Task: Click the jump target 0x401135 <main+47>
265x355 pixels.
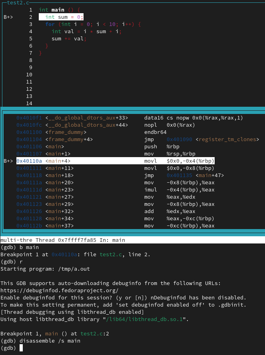Action: click(x=195, y=176)
